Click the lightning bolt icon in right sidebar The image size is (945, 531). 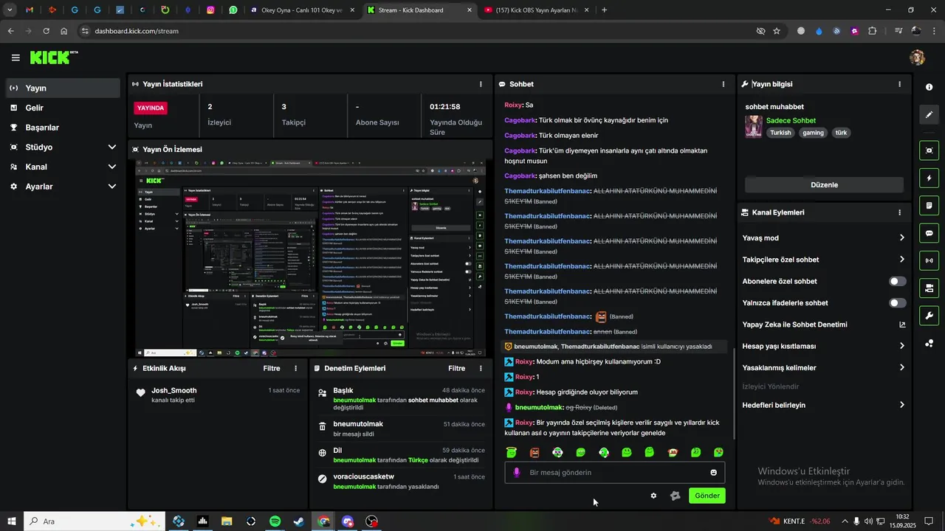pyautogui.click(x=929, y=178)
